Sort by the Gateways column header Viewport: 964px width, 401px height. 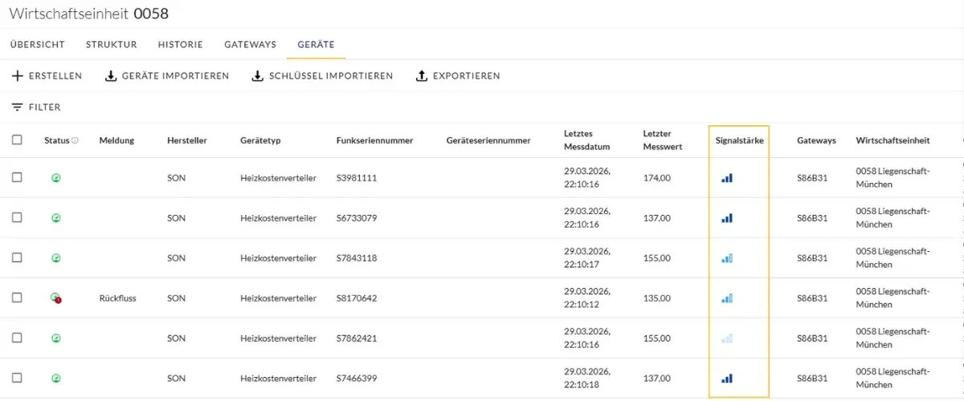click(816, 140)
